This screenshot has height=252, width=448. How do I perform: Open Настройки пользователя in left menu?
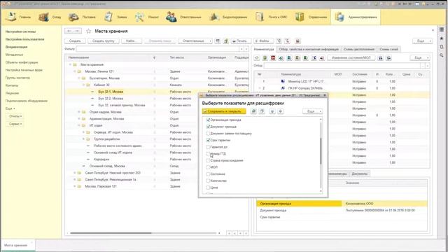24,39
